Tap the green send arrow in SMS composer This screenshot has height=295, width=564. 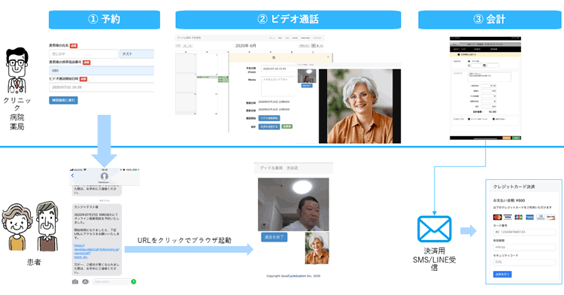pyautogui.click(x=133, y=281)
